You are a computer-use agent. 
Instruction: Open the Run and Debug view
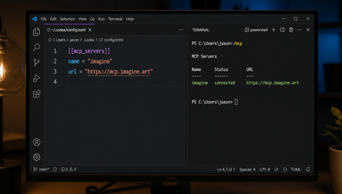point(36,78)
